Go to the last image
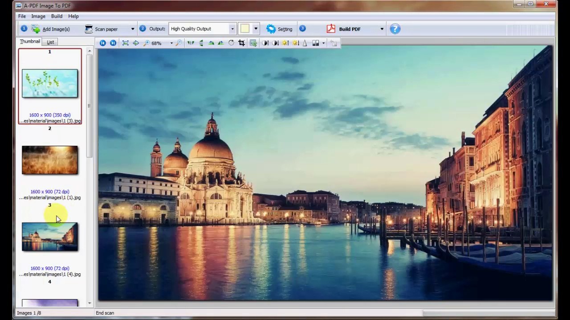The width and height of the screenshot is (570, 320). pos(113,43)
